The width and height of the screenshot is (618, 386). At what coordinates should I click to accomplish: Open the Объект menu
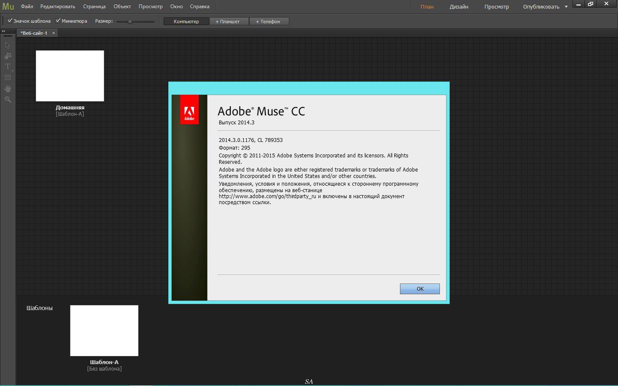coord(122,6)
